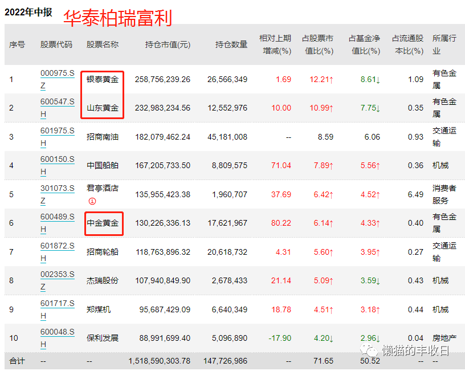Screen dimensions: 465x371
Task: Sort table by 相对上期增减(%) header
Action: [x=275, y=44]
